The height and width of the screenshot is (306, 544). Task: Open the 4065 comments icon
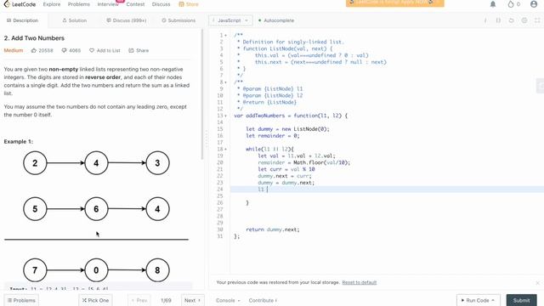71,50
